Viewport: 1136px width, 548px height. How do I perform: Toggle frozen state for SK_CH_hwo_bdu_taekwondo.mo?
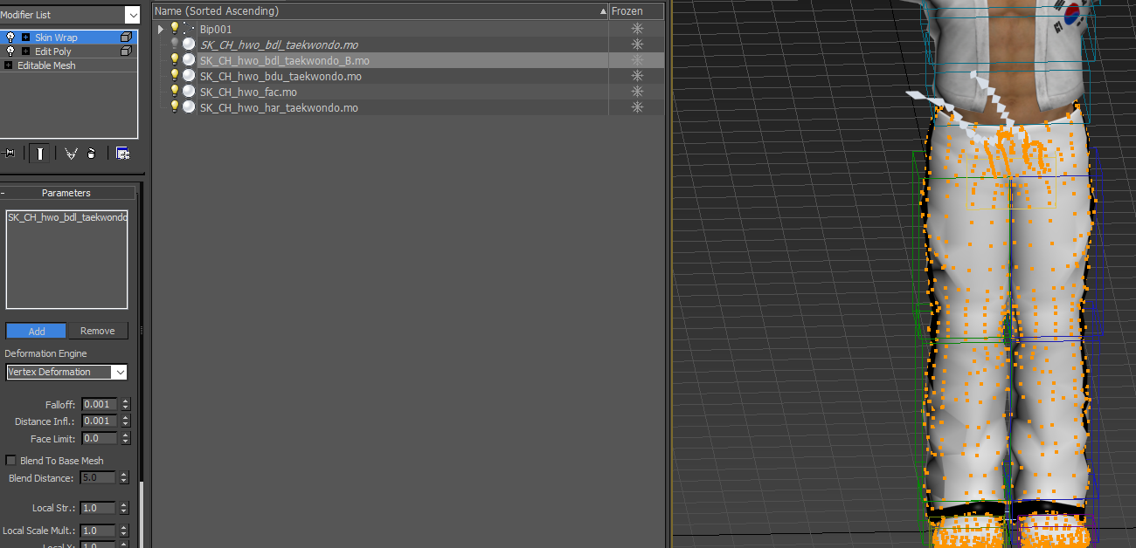[637, 76]
